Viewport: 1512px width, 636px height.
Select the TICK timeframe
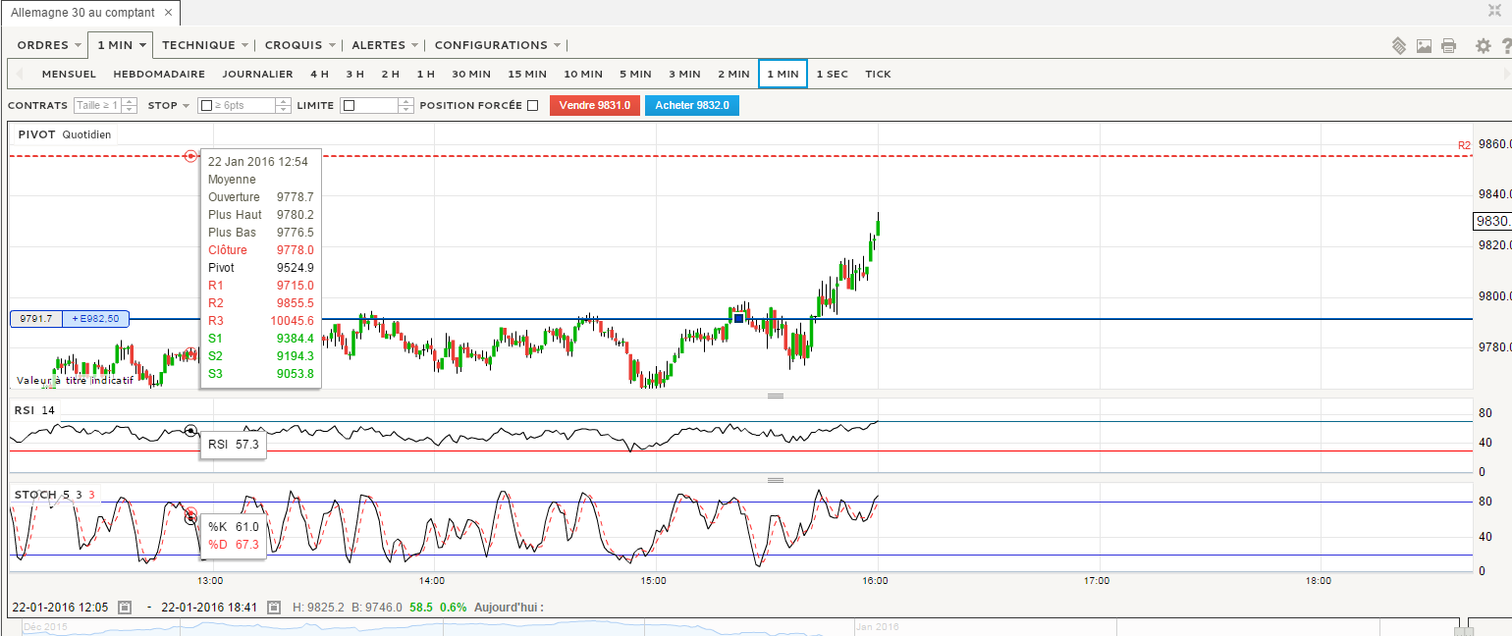point(878,74)
